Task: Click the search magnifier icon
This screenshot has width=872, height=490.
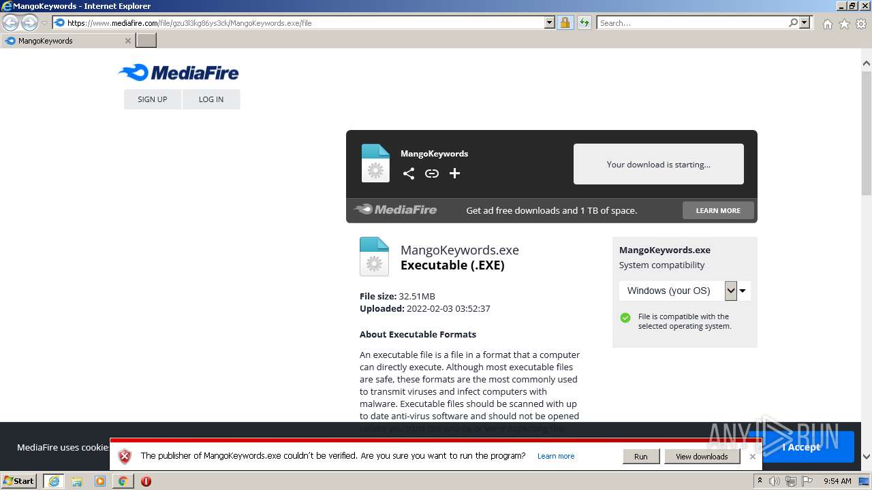Action: click(793, 22)
